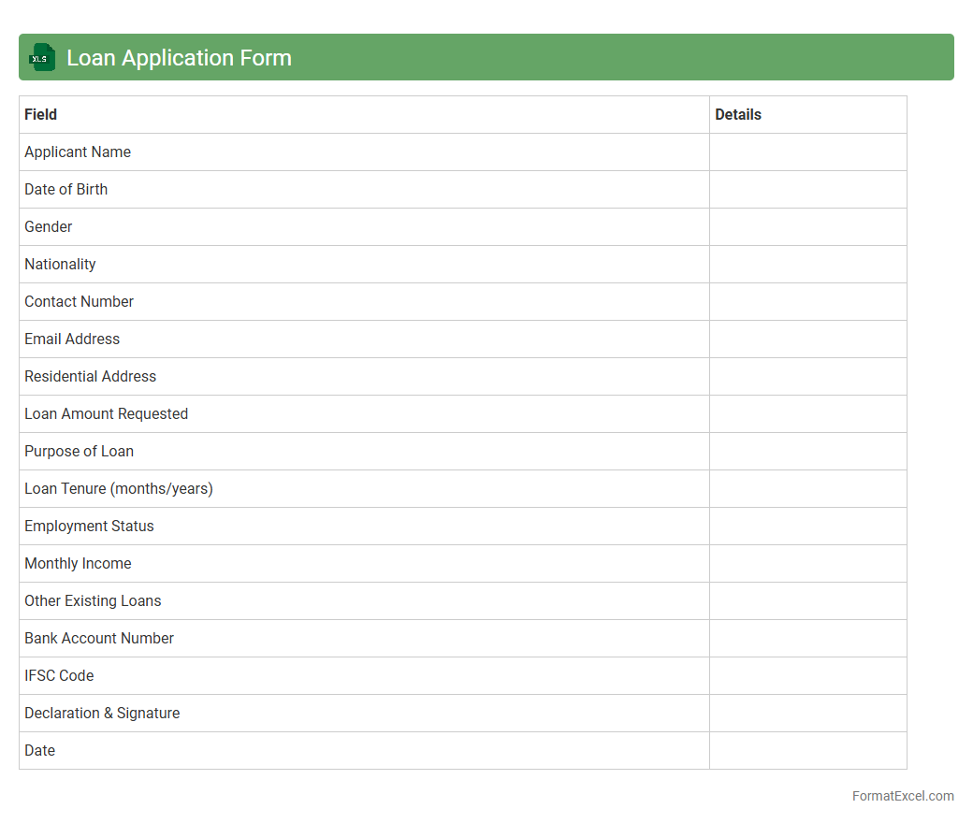973x823 pixels.
Task: Select the Monthly Income details cell
Action: [x=807, y=564]
